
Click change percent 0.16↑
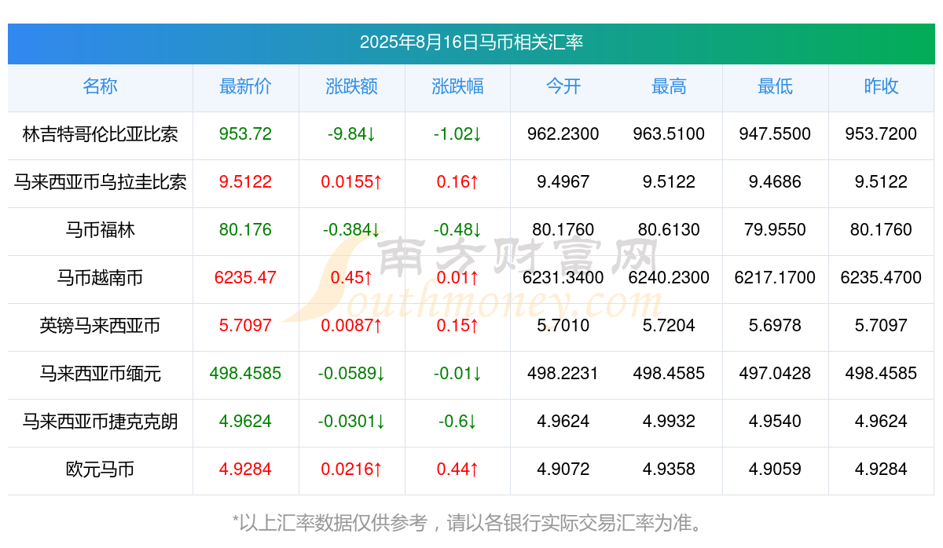[x=458, y=182]
